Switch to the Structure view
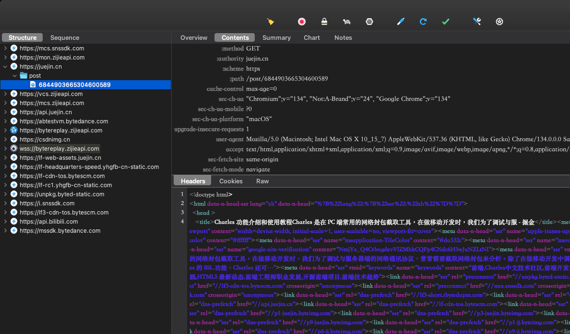Image resolution: width=570 pixels, height=334 pixels. (x=23, y=37)
